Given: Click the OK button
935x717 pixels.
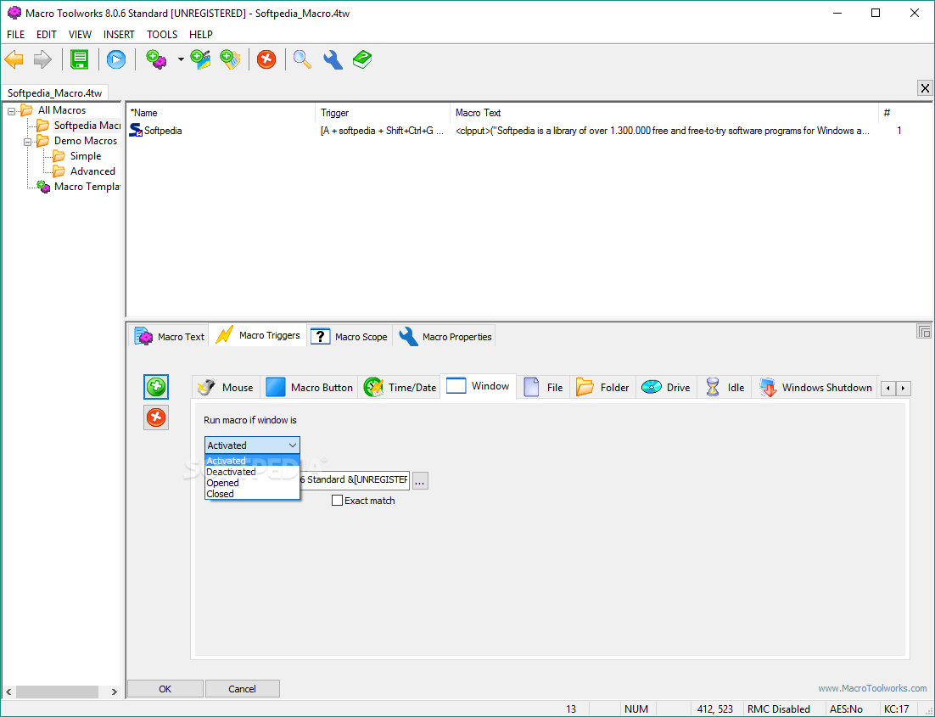Looking at the screenshot, I should coord(165,689).
